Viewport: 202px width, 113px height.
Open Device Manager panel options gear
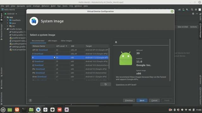[193, 14]
